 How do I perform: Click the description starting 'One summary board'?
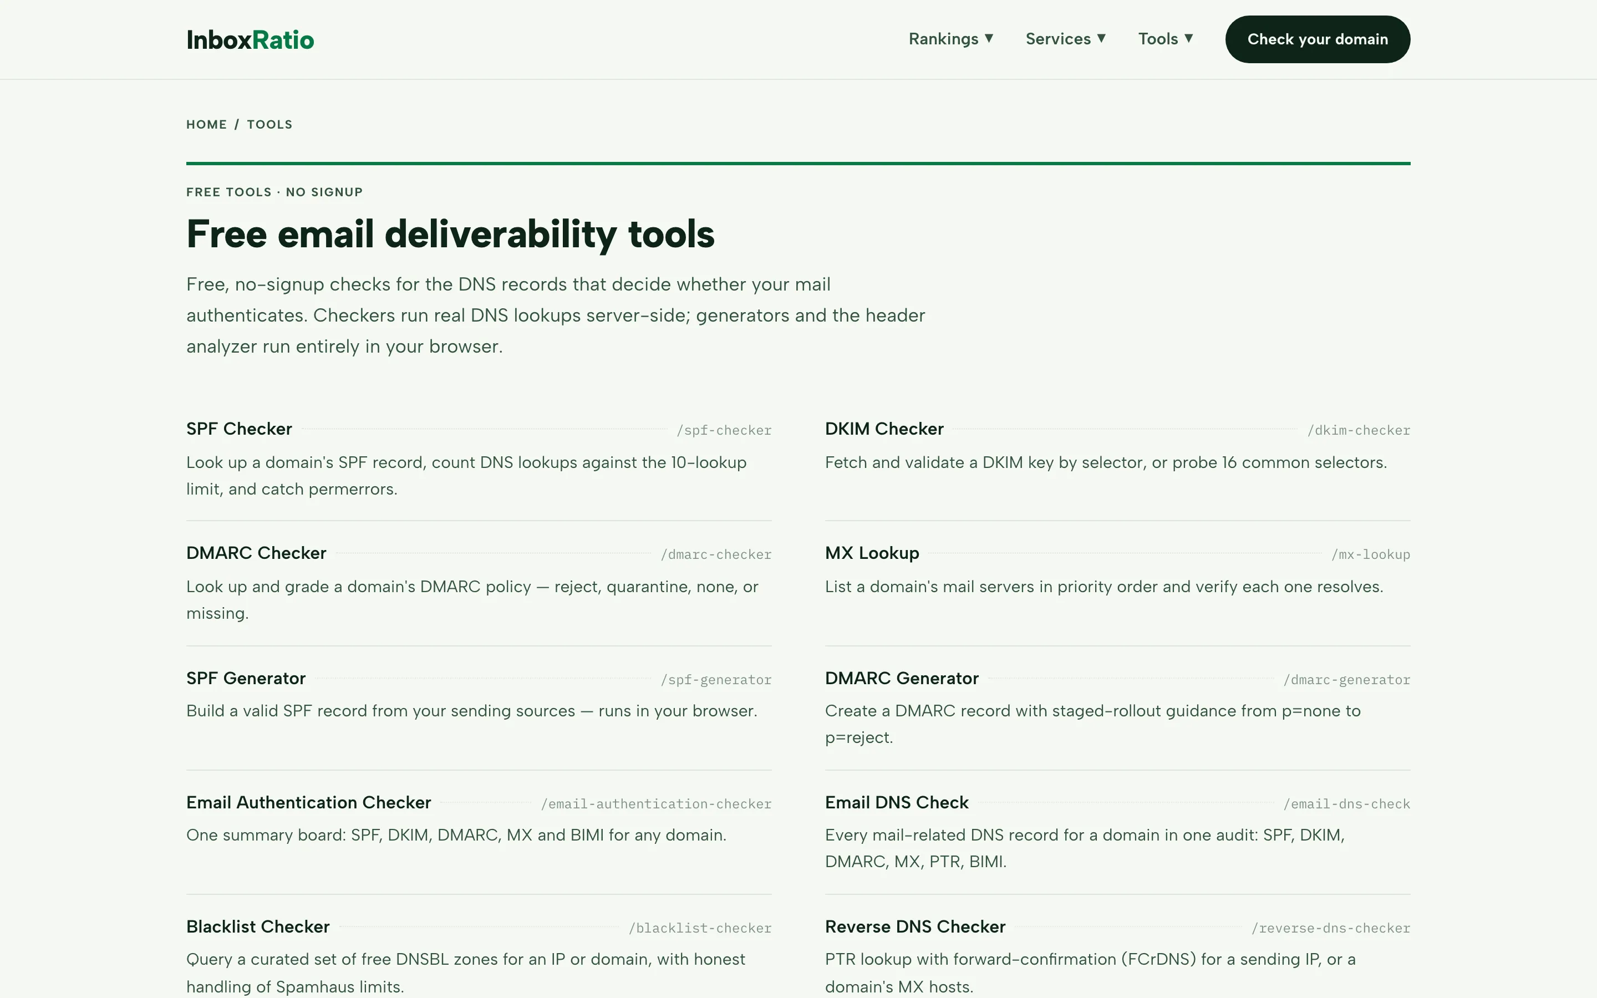coord(456,835)
